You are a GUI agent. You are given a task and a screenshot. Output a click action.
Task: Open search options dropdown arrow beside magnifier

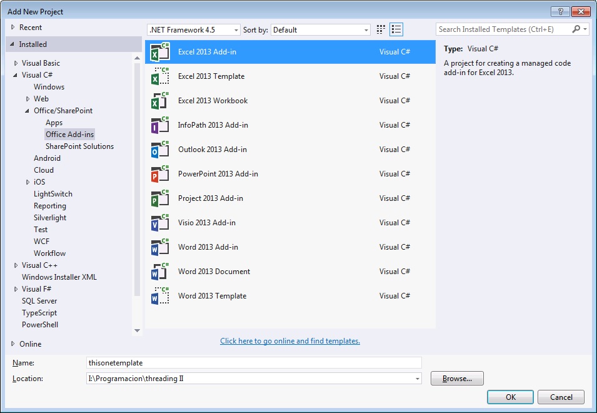click(x=585, y=29)
